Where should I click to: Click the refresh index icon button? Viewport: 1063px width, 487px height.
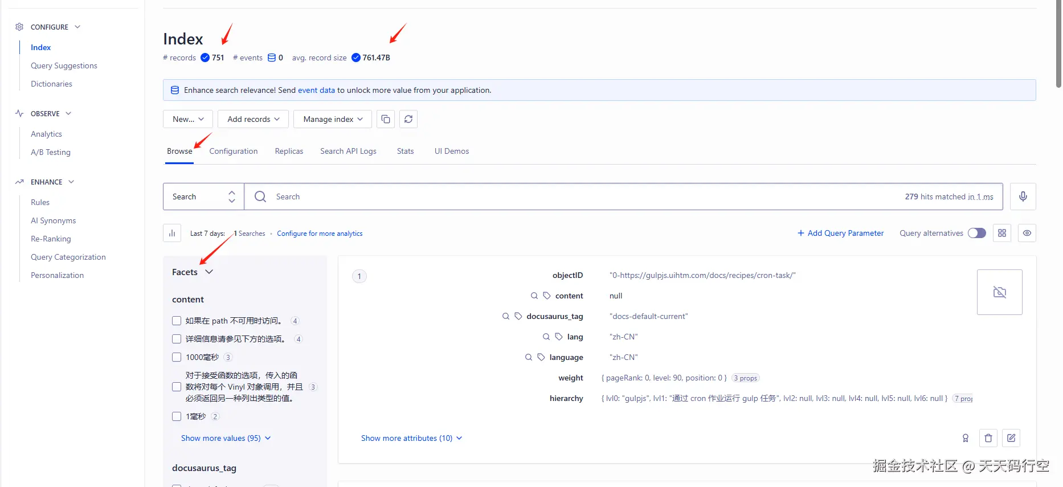(408, 119)
